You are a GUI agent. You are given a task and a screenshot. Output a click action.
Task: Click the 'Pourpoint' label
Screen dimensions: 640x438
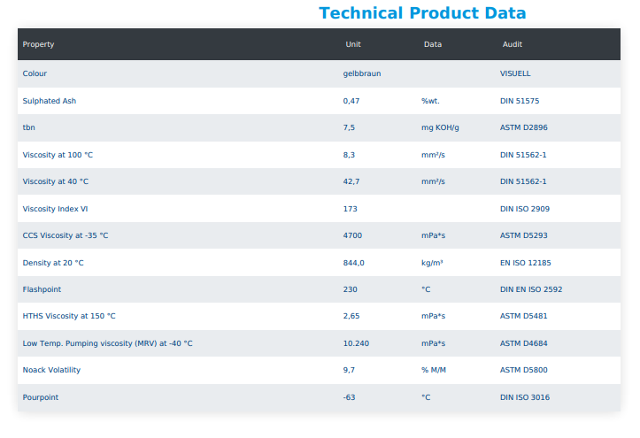pyautogui.click(x=41, y=397)
